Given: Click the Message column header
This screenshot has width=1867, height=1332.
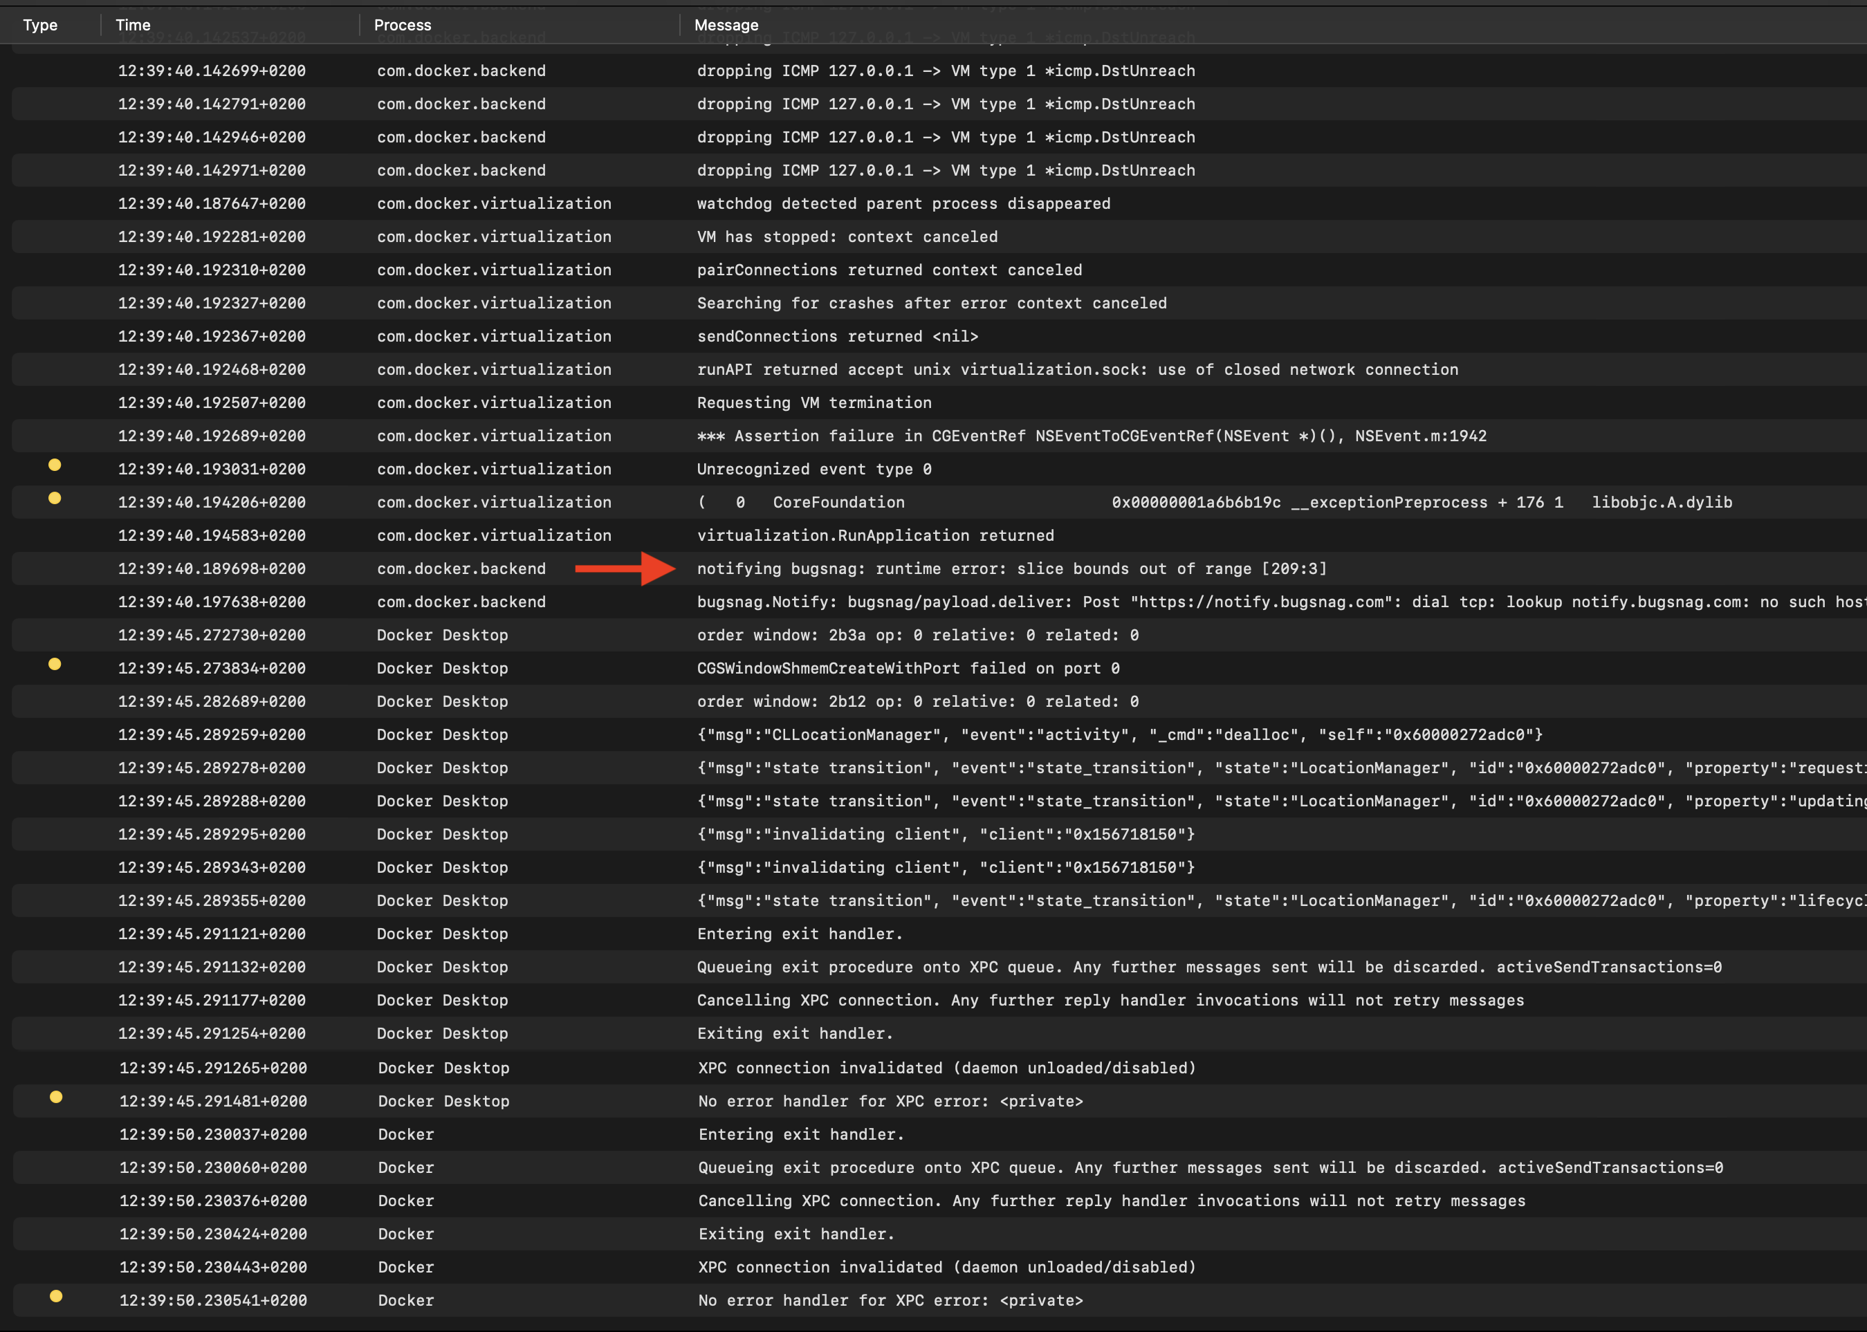Looking at the screenshot, I should [x=726, y=25].
